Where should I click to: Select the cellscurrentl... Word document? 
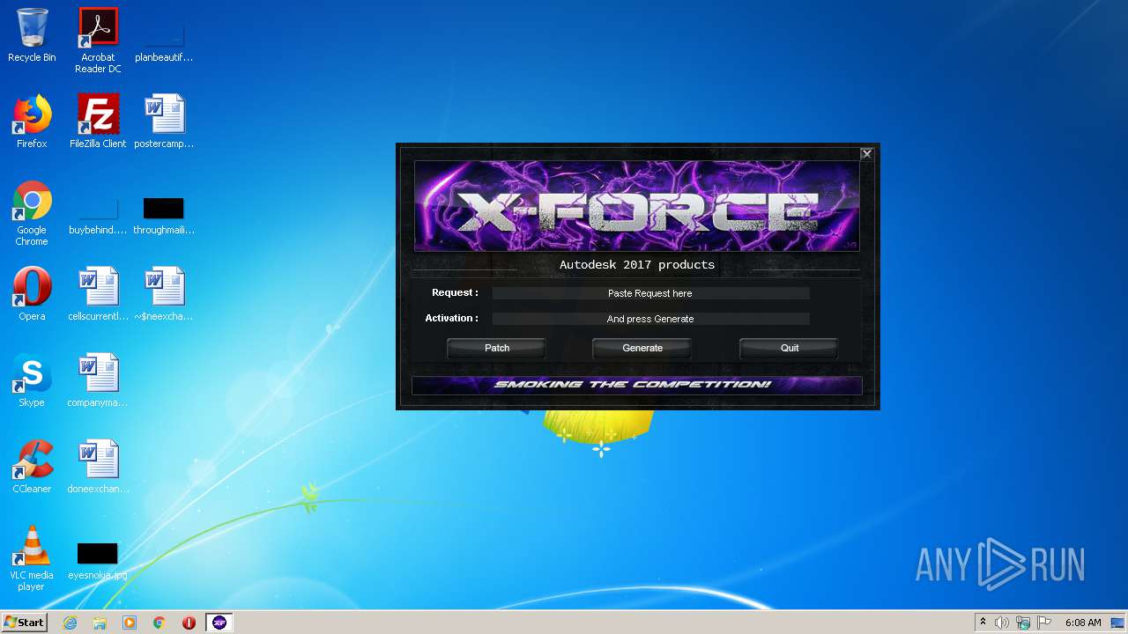coord(98,294)
